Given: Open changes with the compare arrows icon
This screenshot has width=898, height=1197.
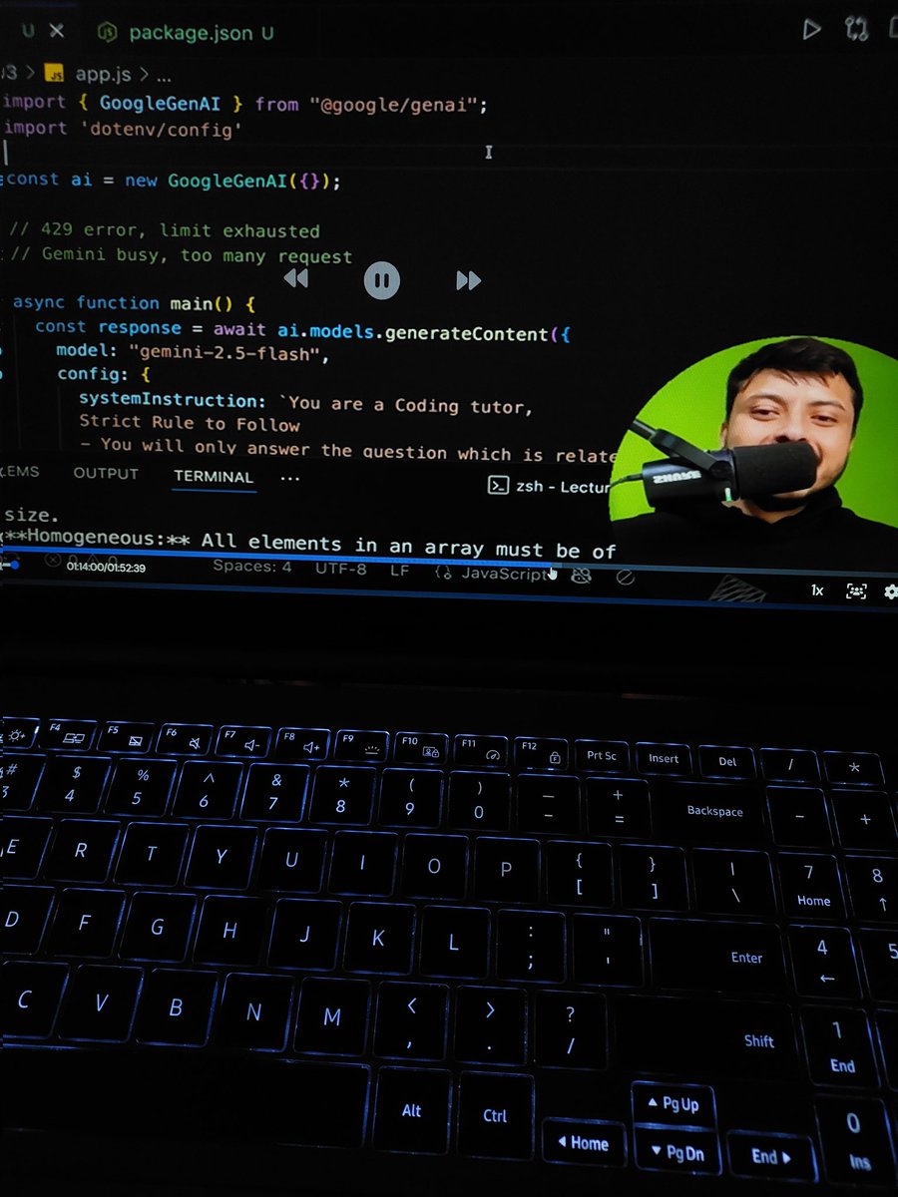Looking at the screenshot, I should (x=857, y=30).
